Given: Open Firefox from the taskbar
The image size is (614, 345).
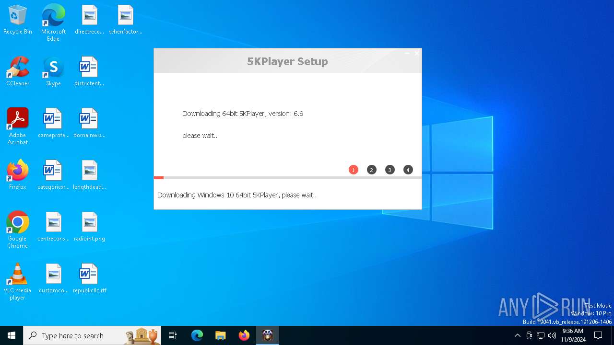Looking at the screenshot, I should coord(244,335).
